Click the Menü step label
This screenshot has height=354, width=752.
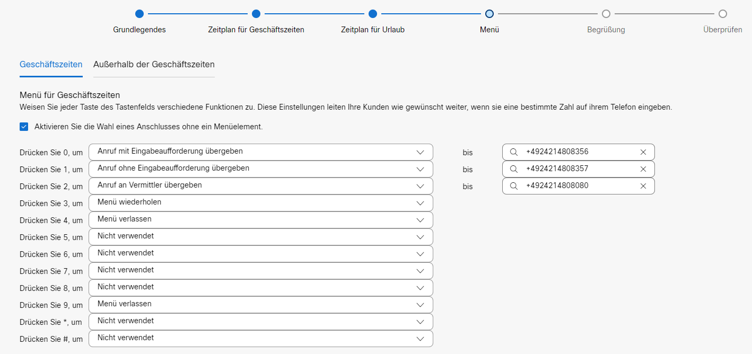point(489,30)
